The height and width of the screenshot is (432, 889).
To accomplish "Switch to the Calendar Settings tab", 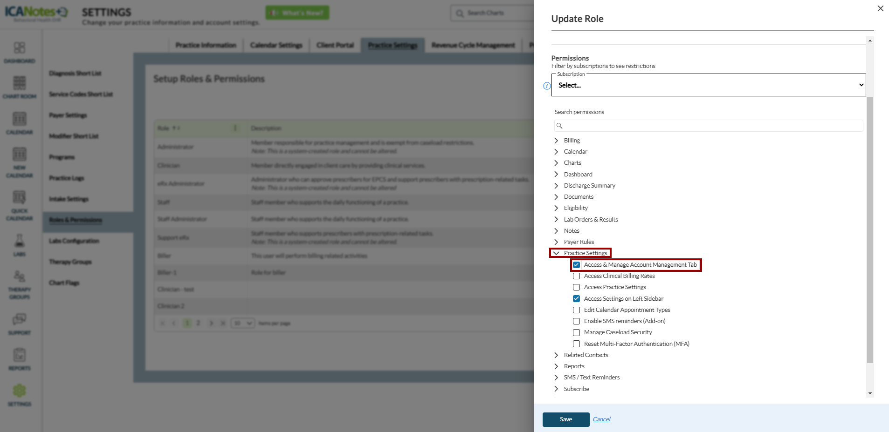I will point(276,45).
